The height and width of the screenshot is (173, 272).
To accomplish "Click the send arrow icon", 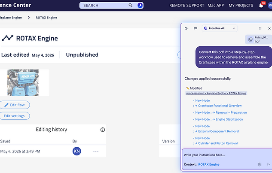I will coord(269,164).
